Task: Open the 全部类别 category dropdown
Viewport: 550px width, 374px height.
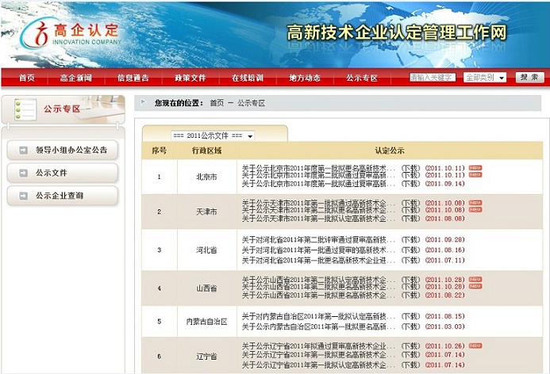Action: tap(484, 78)
